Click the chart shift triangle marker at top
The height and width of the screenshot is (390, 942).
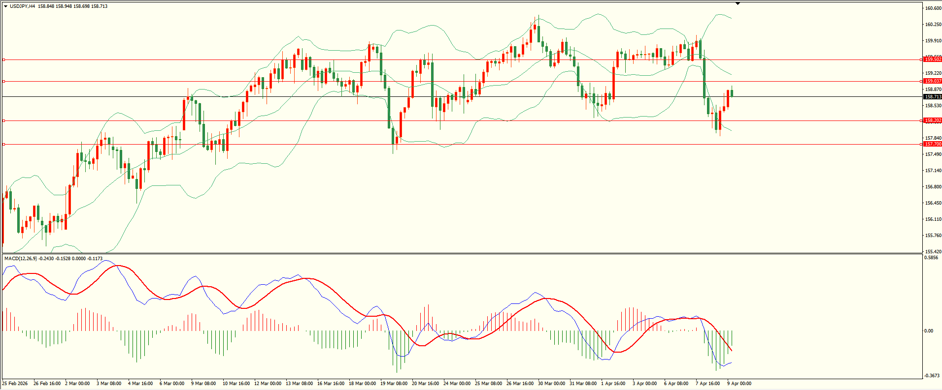coord(738,3)
